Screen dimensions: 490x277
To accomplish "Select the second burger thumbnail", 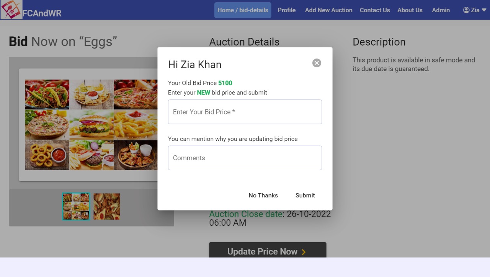I will click(x=106, y=207).
